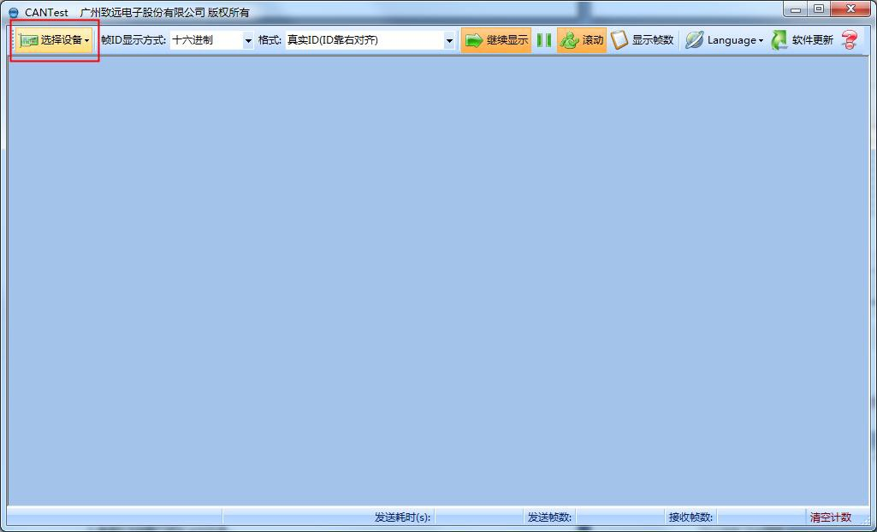
Task: Click the 发送帧数 status bar field
Action: 549,517
